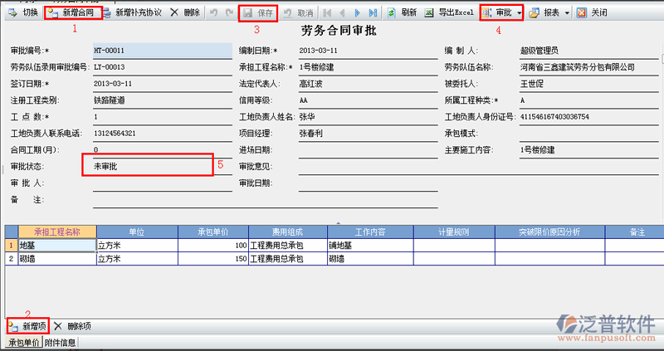664x351 pixels.
Task: Click the 承包单价 column header
Action: click(x=213, y=232)
